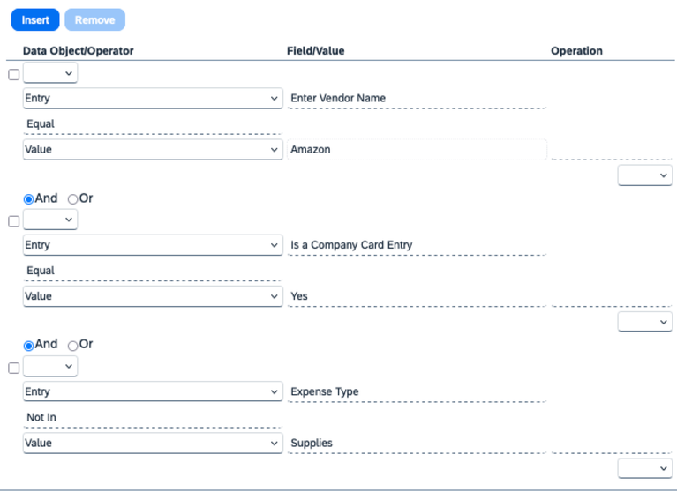Check the first condition row checkbox
This screenshot has width=677, height=492.
pyautogui.click(x=14, y=75)
